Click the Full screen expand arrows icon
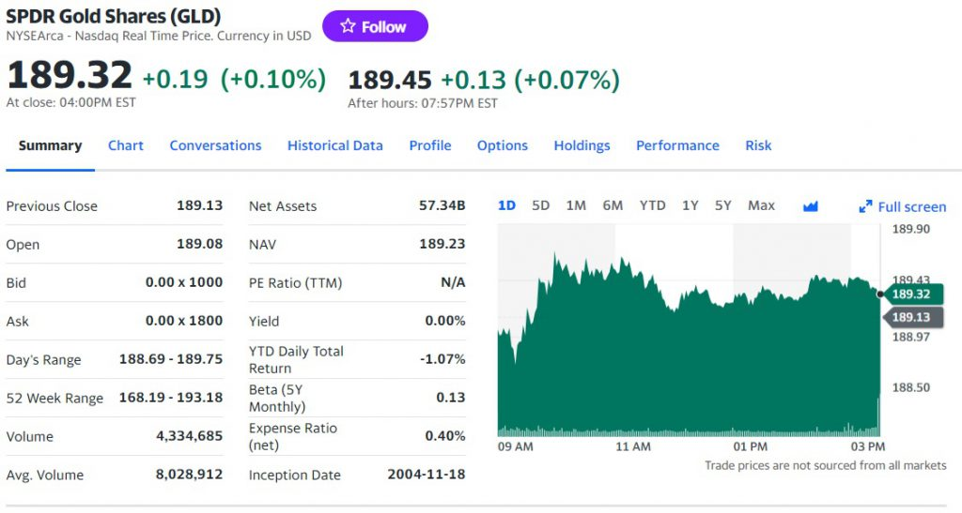The height and width of the screenshot is (513, 962). coord(866,206)
